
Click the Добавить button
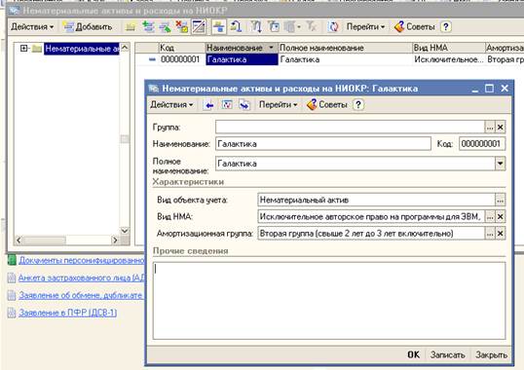[x=88, y=26]
